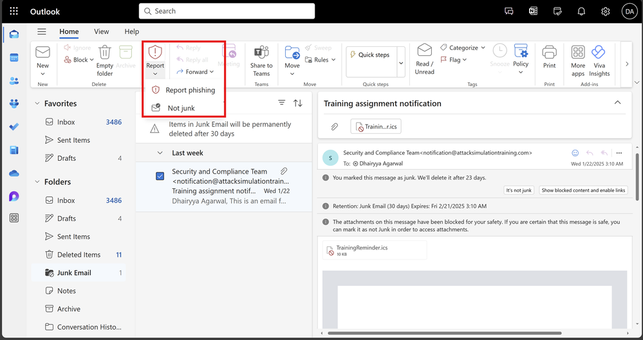Image resolution: width=643 pixels, height=340 pixels.
Task: Open Groups icon in left sidebar
Action: click(14, 103)
